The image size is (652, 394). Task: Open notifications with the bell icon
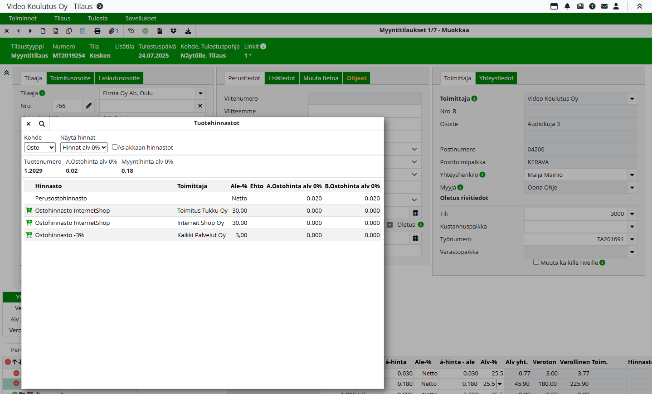coord(567,6)
